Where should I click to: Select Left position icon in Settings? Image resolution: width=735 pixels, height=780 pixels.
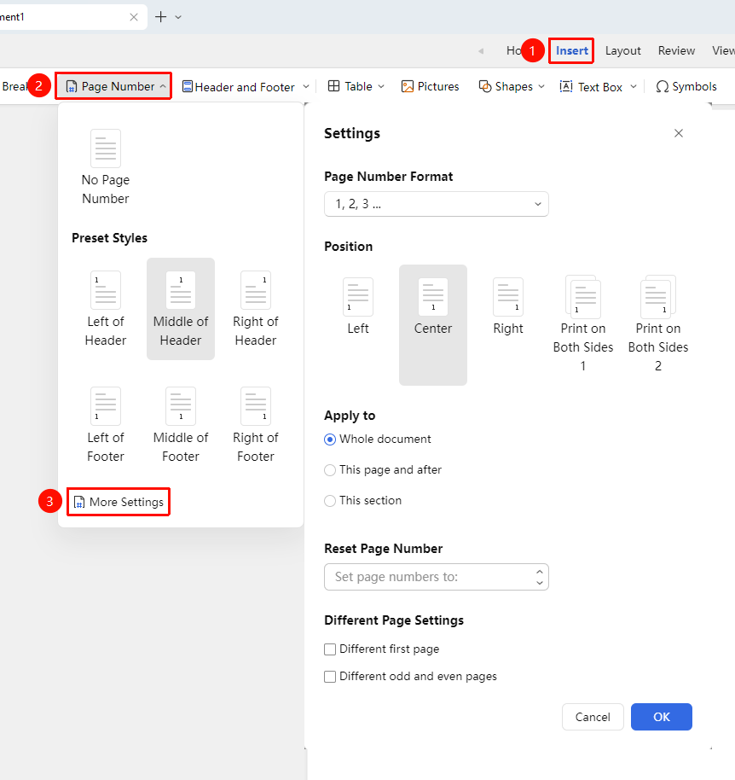point(358,297)
